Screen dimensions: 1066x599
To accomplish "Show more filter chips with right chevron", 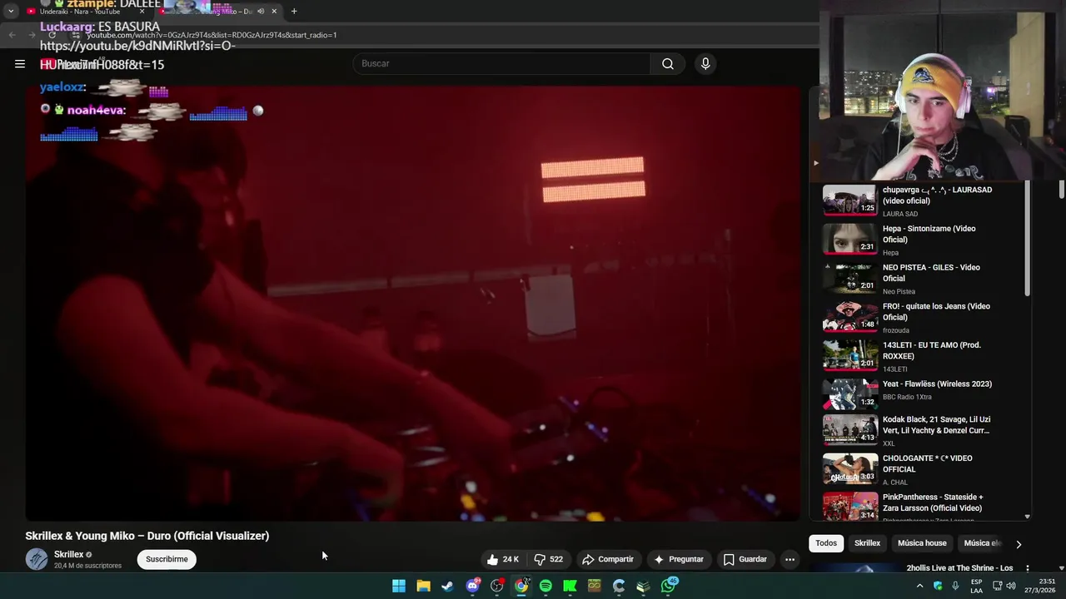I will pyautogui.click(x=1018, y=544).
